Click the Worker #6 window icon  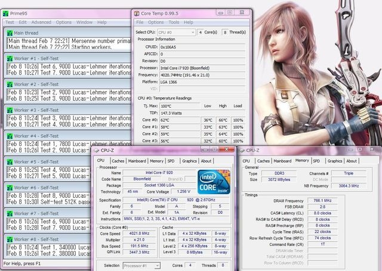point(10,188)
